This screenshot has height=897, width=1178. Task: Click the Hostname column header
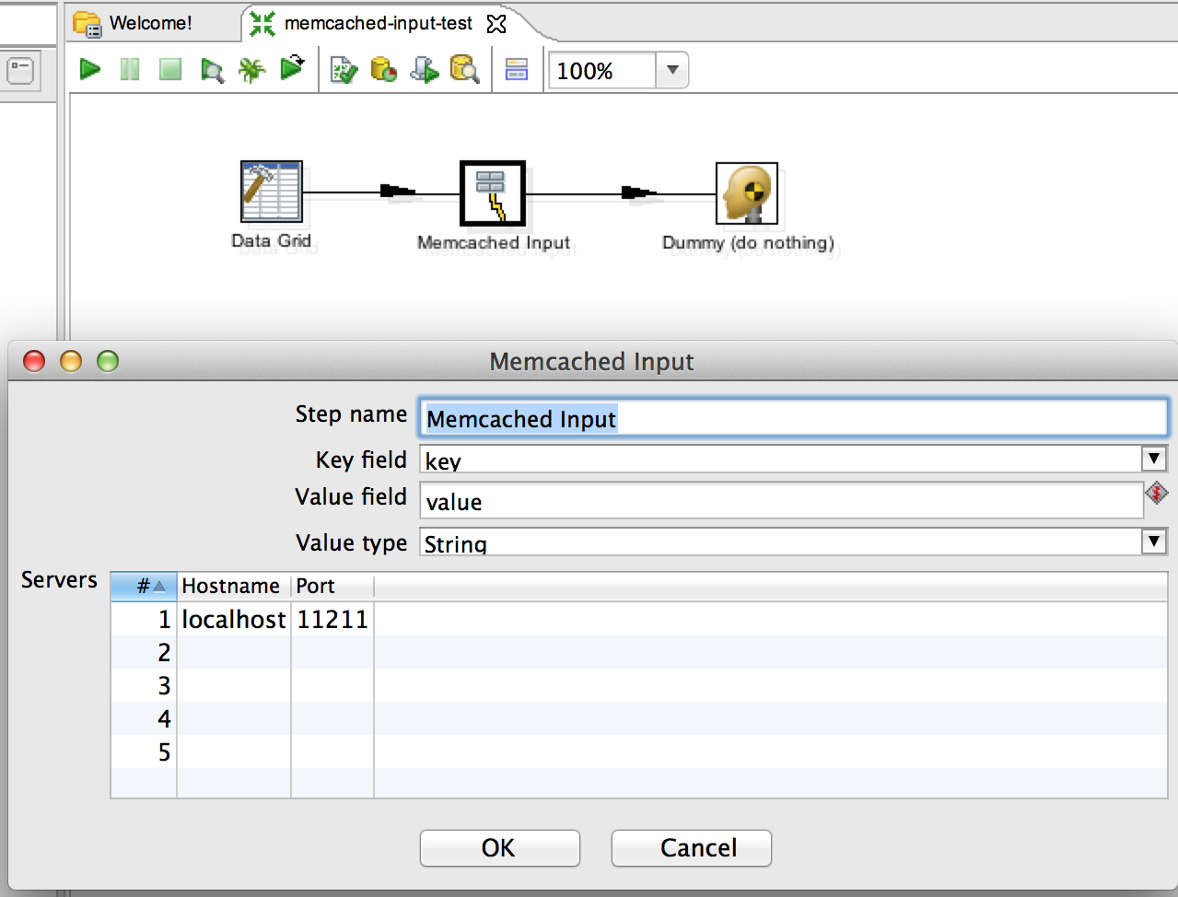[234, 586]
